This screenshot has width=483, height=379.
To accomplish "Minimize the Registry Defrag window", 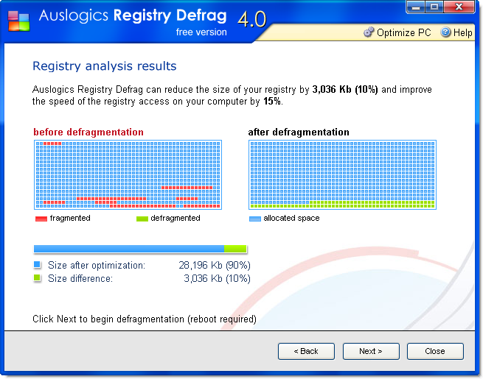I will pyautogui.click(x=416, y=7).
